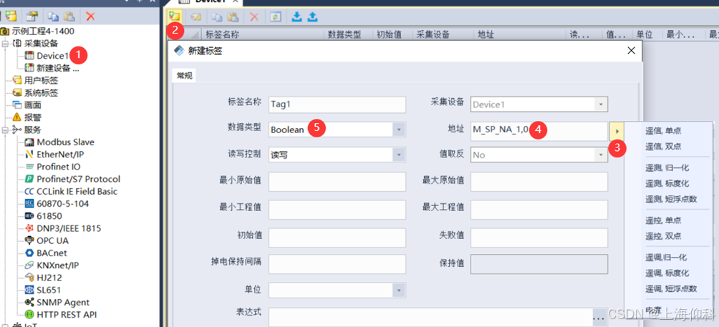Screen dimensions: 719x327
Task: Click the edit tag icon in Device1 toolbar
Action: (196, 17)
